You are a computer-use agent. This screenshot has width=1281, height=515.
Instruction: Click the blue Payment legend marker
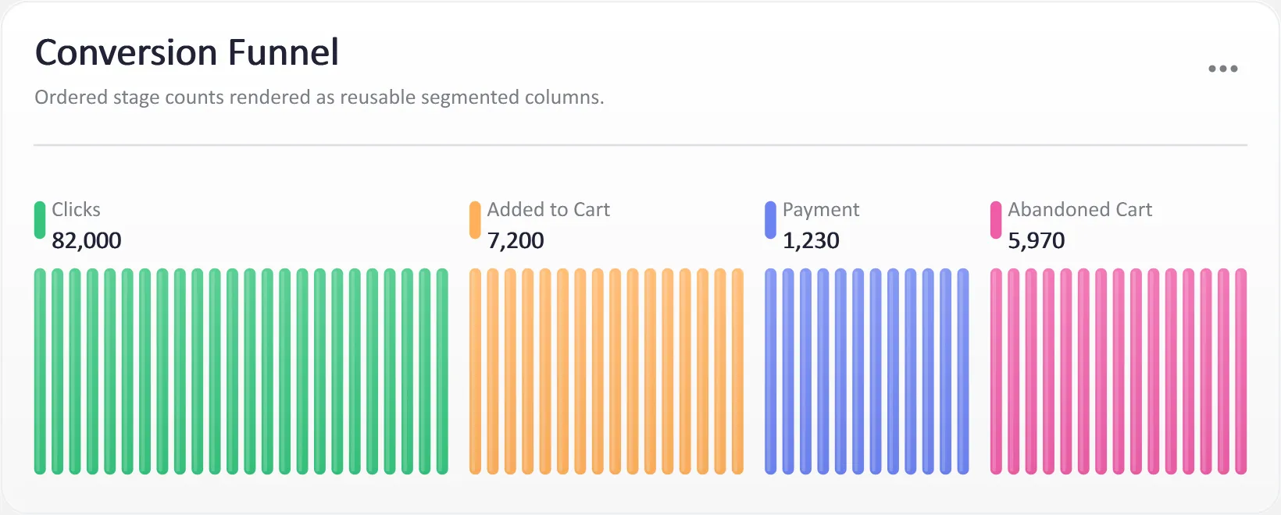pos(770,220)
